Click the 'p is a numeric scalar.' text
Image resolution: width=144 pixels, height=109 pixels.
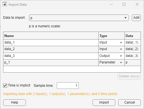click(x=45, y=26)
